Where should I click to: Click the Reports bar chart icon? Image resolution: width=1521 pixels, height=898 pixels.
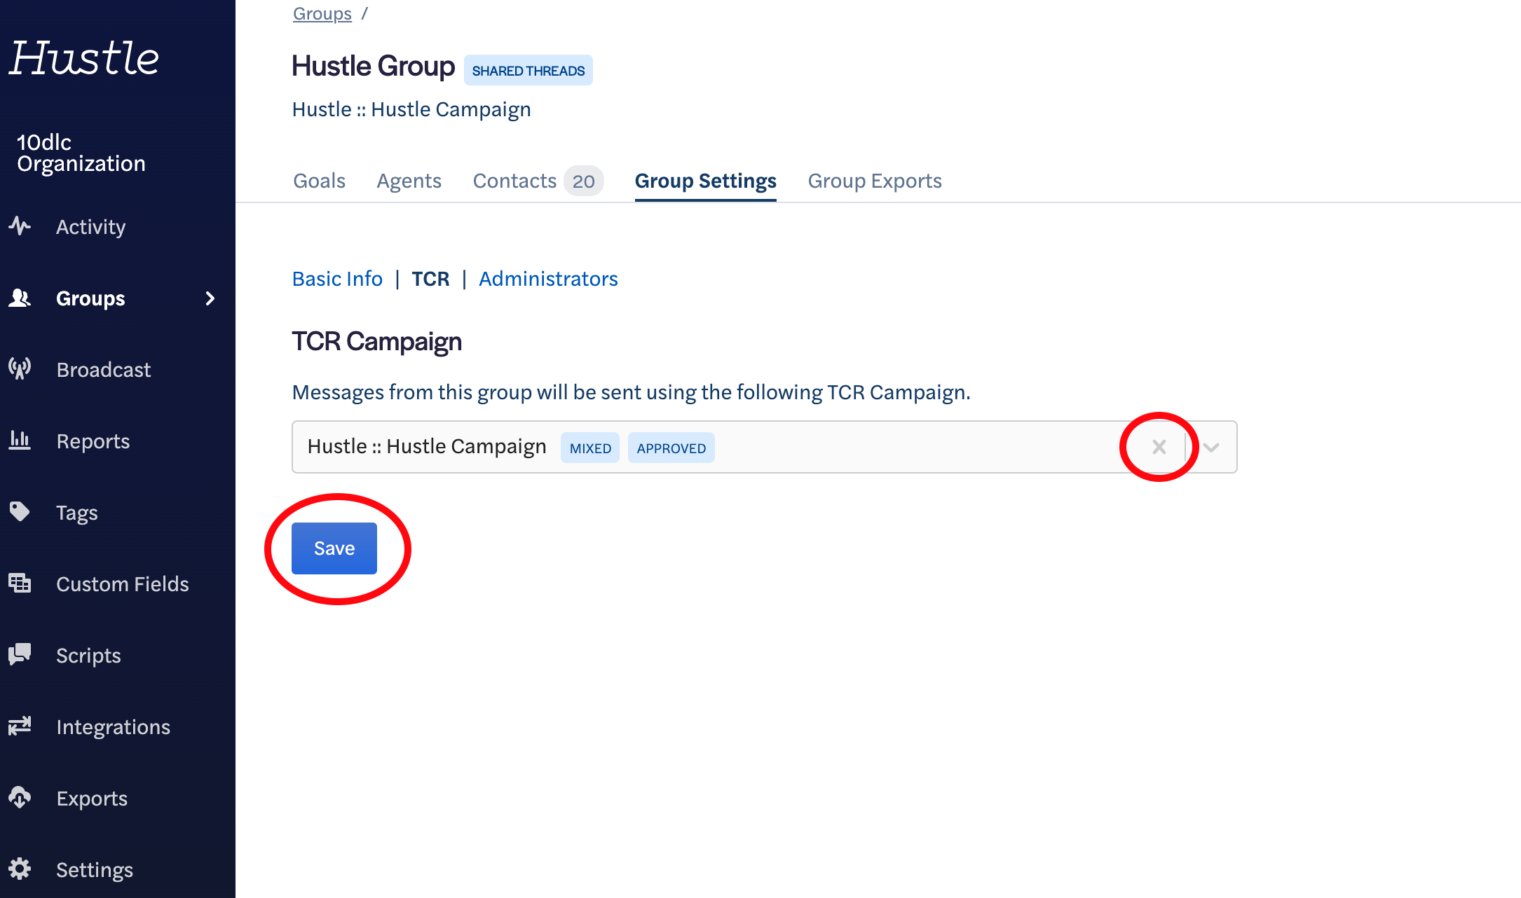[x=20, y=441]
